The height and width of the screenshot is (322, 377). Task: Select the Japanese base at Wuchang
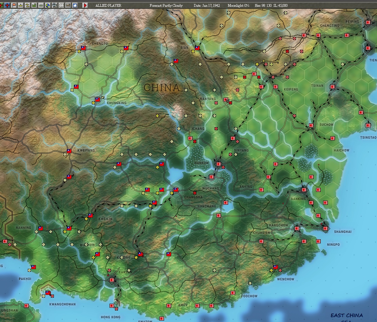click(x=211, y=177)
